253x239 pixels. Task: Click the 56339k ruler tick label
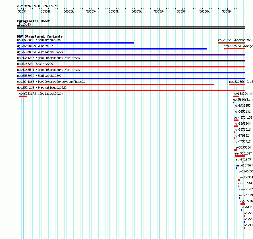click(x=227, y=11)
